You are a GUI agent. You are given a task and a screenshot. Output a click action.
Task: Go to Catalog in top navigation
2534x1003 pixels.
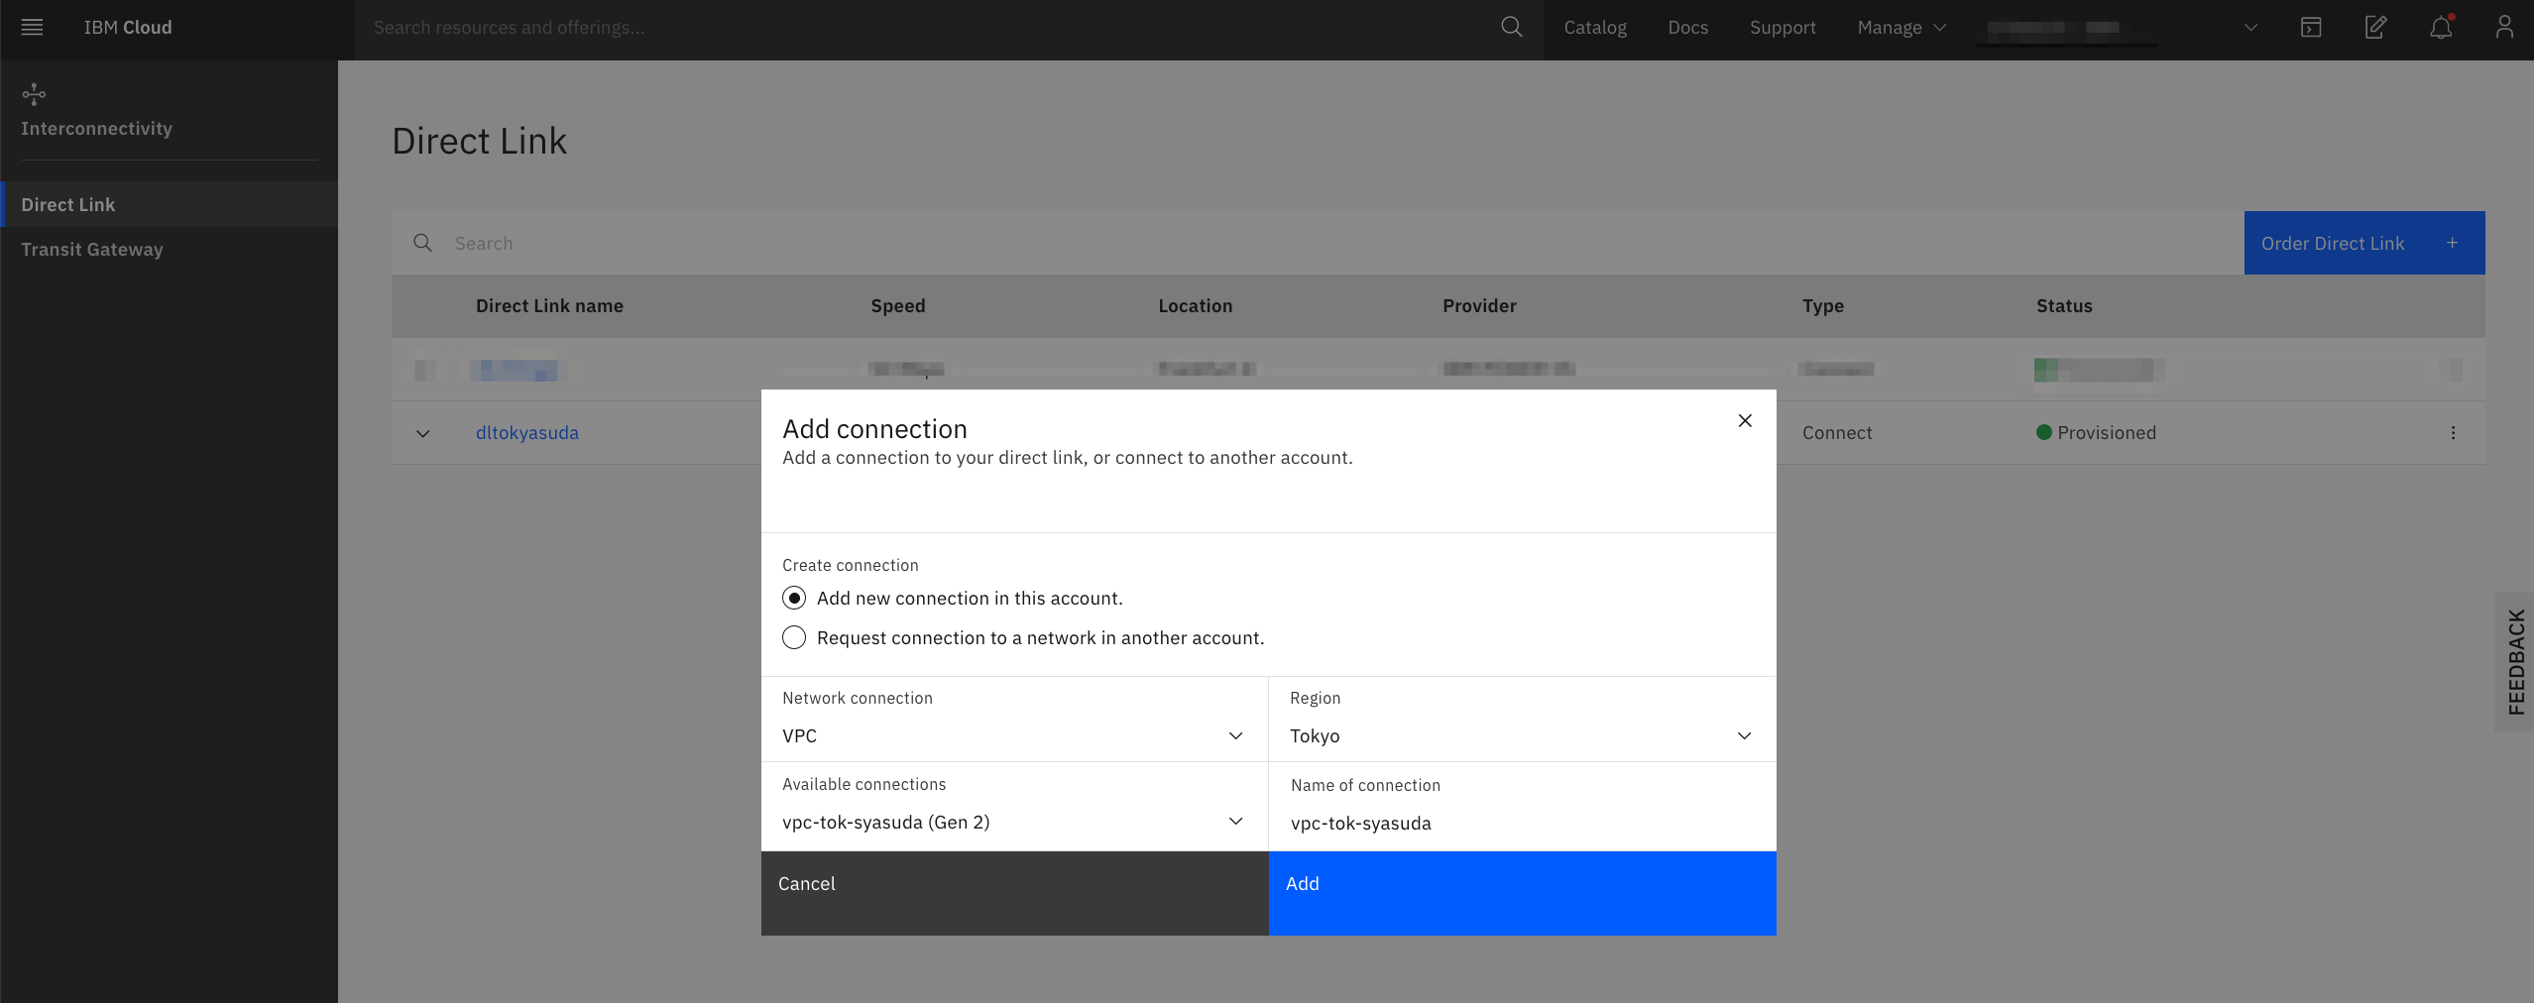1595,28
